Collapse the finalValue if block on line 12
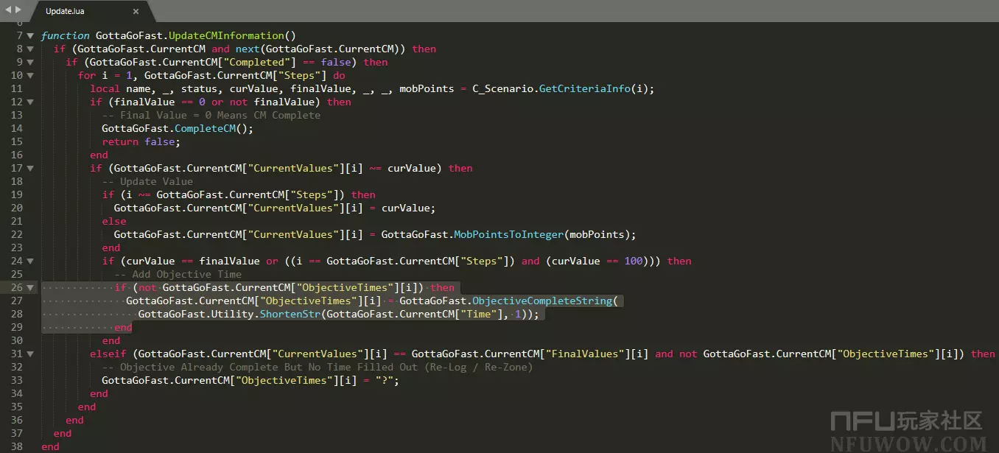This screenshot has height=453, width=999. (x=30, y=102)
